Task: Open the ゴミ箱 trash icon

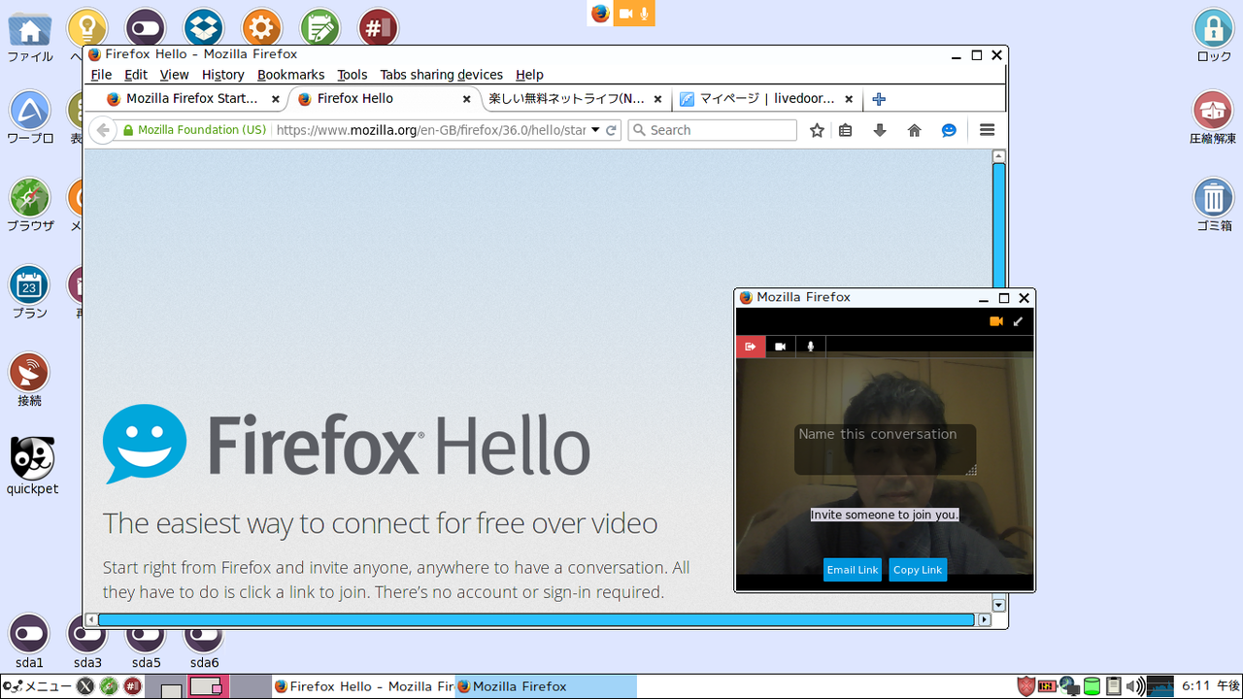Action: click(1213, 197)
